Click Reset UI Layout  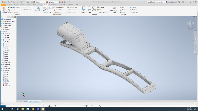click(x=103, y=12)
